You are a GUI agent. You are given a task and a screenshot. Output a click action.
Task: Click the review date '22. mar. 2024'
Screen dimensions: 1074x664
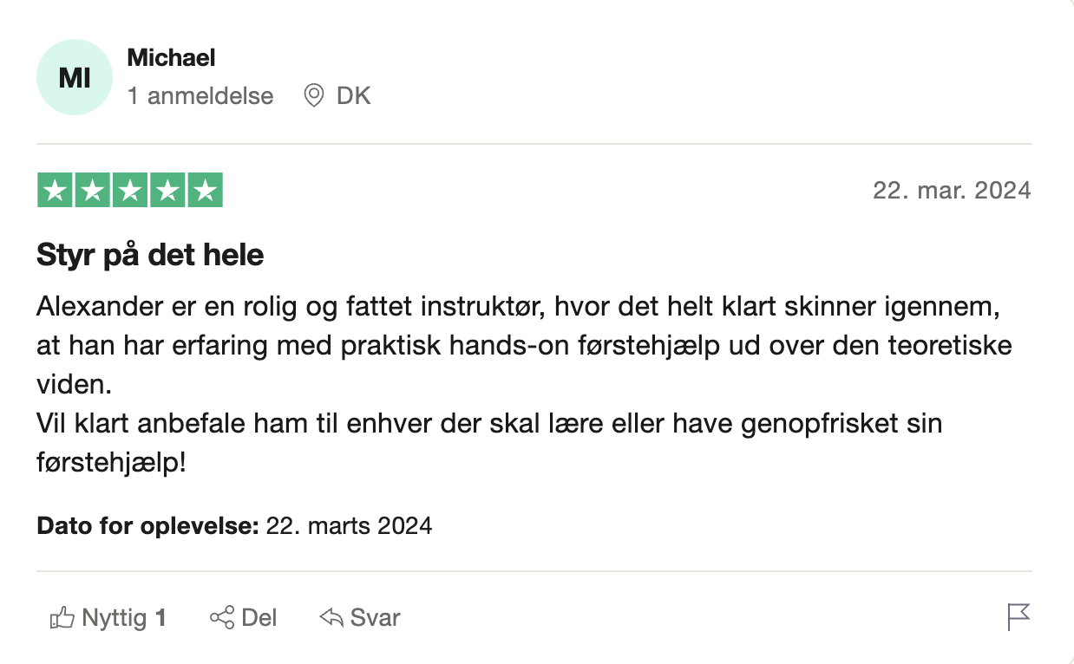click(x=952, y=190)
